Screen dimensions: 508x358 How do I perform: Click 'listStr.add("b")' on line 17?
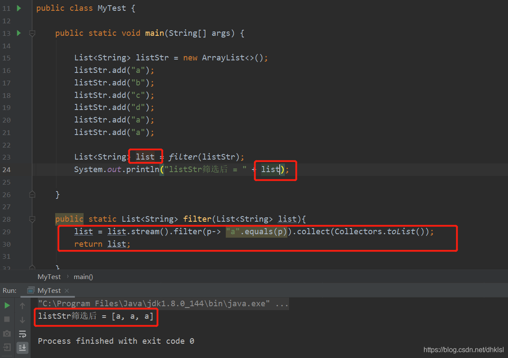(112, 83)
